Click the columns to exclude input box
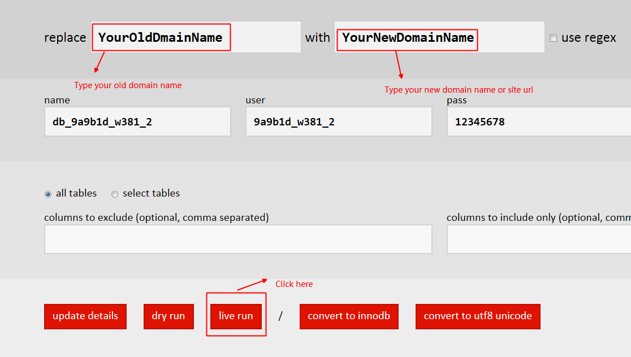Image resolution: width=631 pixels, height=357 pixels. tap(238, 240)
